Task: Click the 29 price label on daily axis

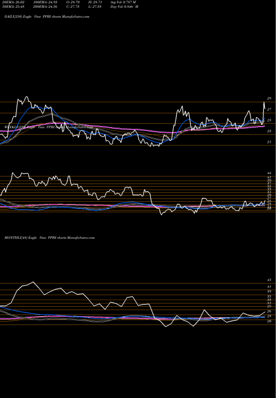Action: (269, 98)
